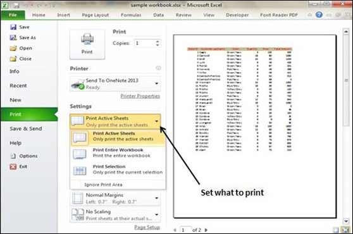This screenshot has height=234, width=353.
Task: Toggle Show Margins at preview bottom right
Action: (x=336, y=230)
